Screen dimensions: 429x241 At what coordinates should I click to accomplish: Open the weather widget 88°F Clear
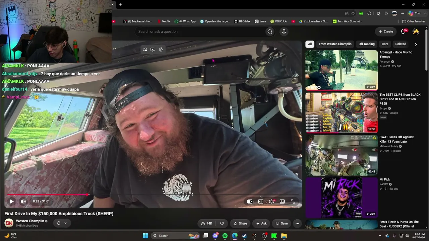pyautogui.click(x=10, y=236)
